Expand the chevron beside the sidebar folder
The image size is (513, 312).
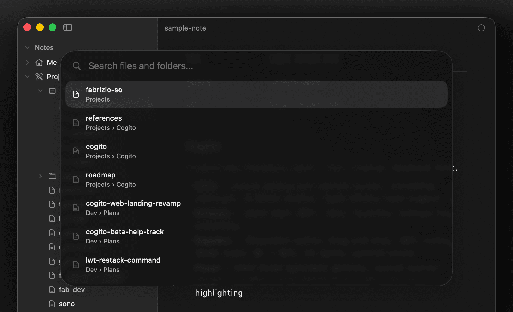[x=40, y=176]
